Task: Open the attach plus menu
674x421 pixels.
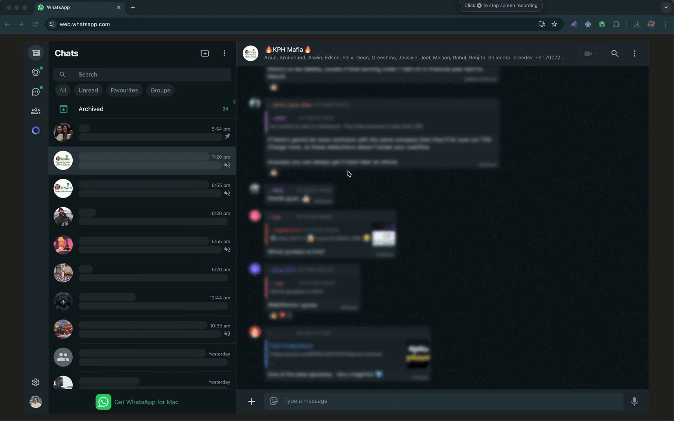Action: pos(252,401)
